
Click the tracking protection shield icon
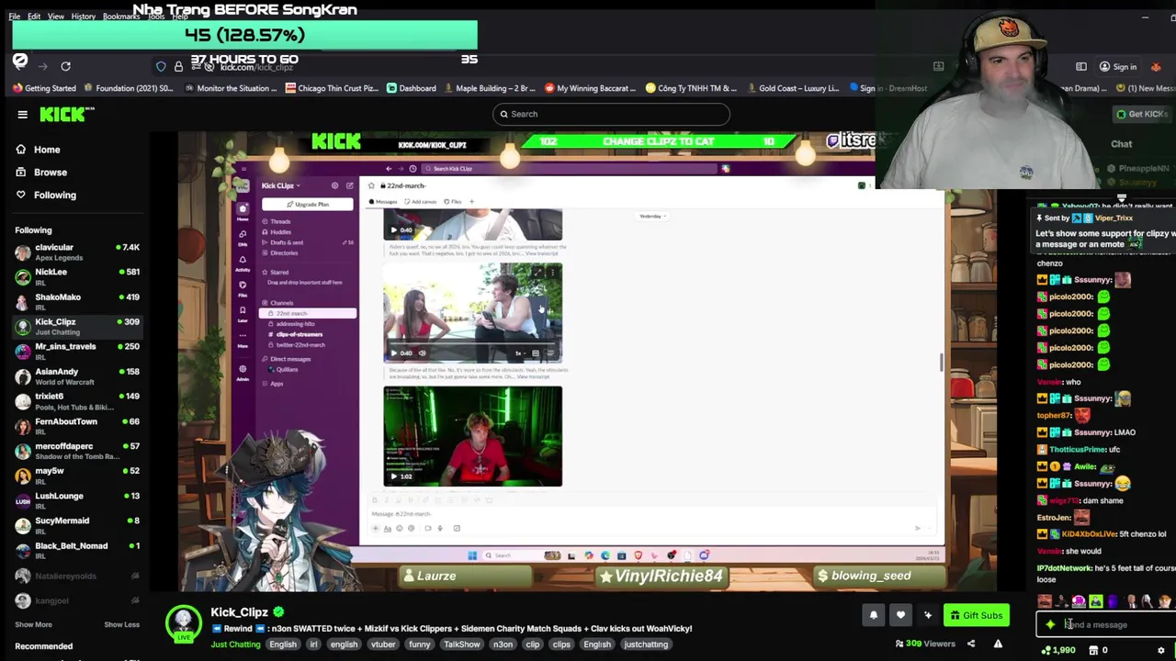coord(161,66)
